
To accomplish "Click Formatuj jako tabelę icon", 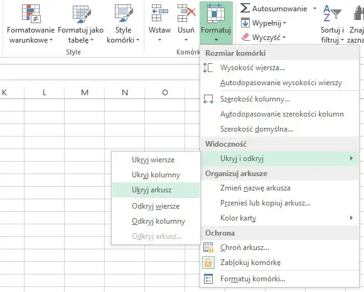I will click(x=80, y=14).
